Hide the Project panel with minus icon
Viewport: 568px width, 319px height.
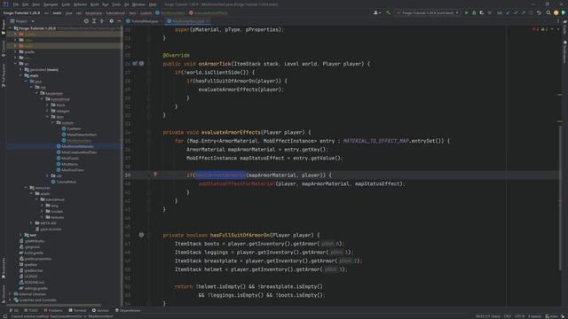pyautogui.click(x=119, y=21)
